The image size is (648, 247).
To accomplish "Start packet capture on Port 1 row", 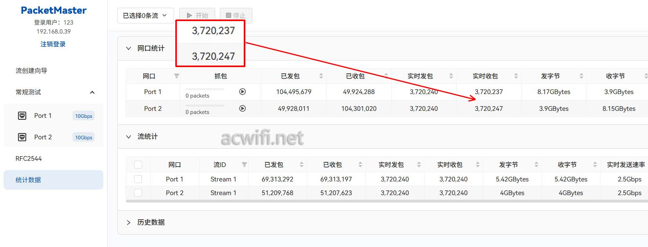I will 242,92.
